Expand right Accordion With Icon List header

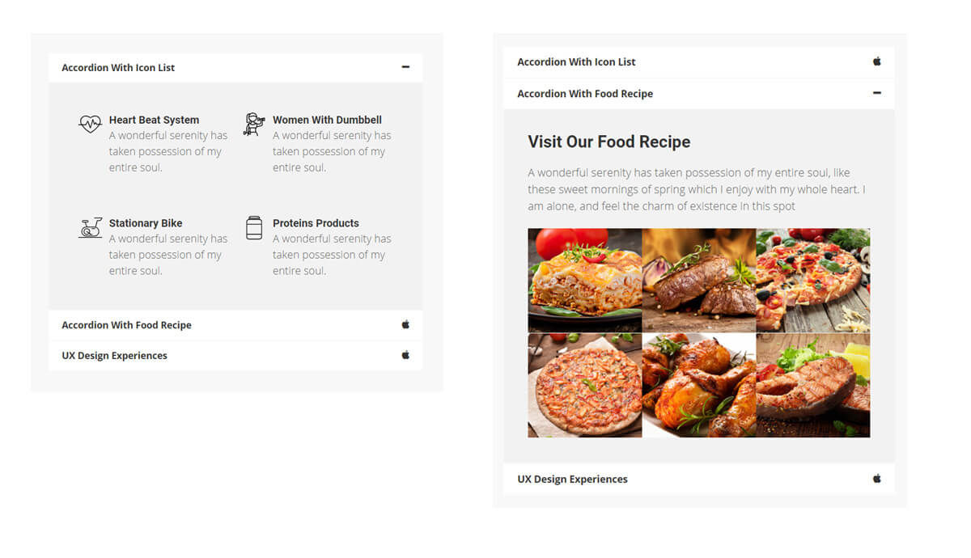pos(699,62)
